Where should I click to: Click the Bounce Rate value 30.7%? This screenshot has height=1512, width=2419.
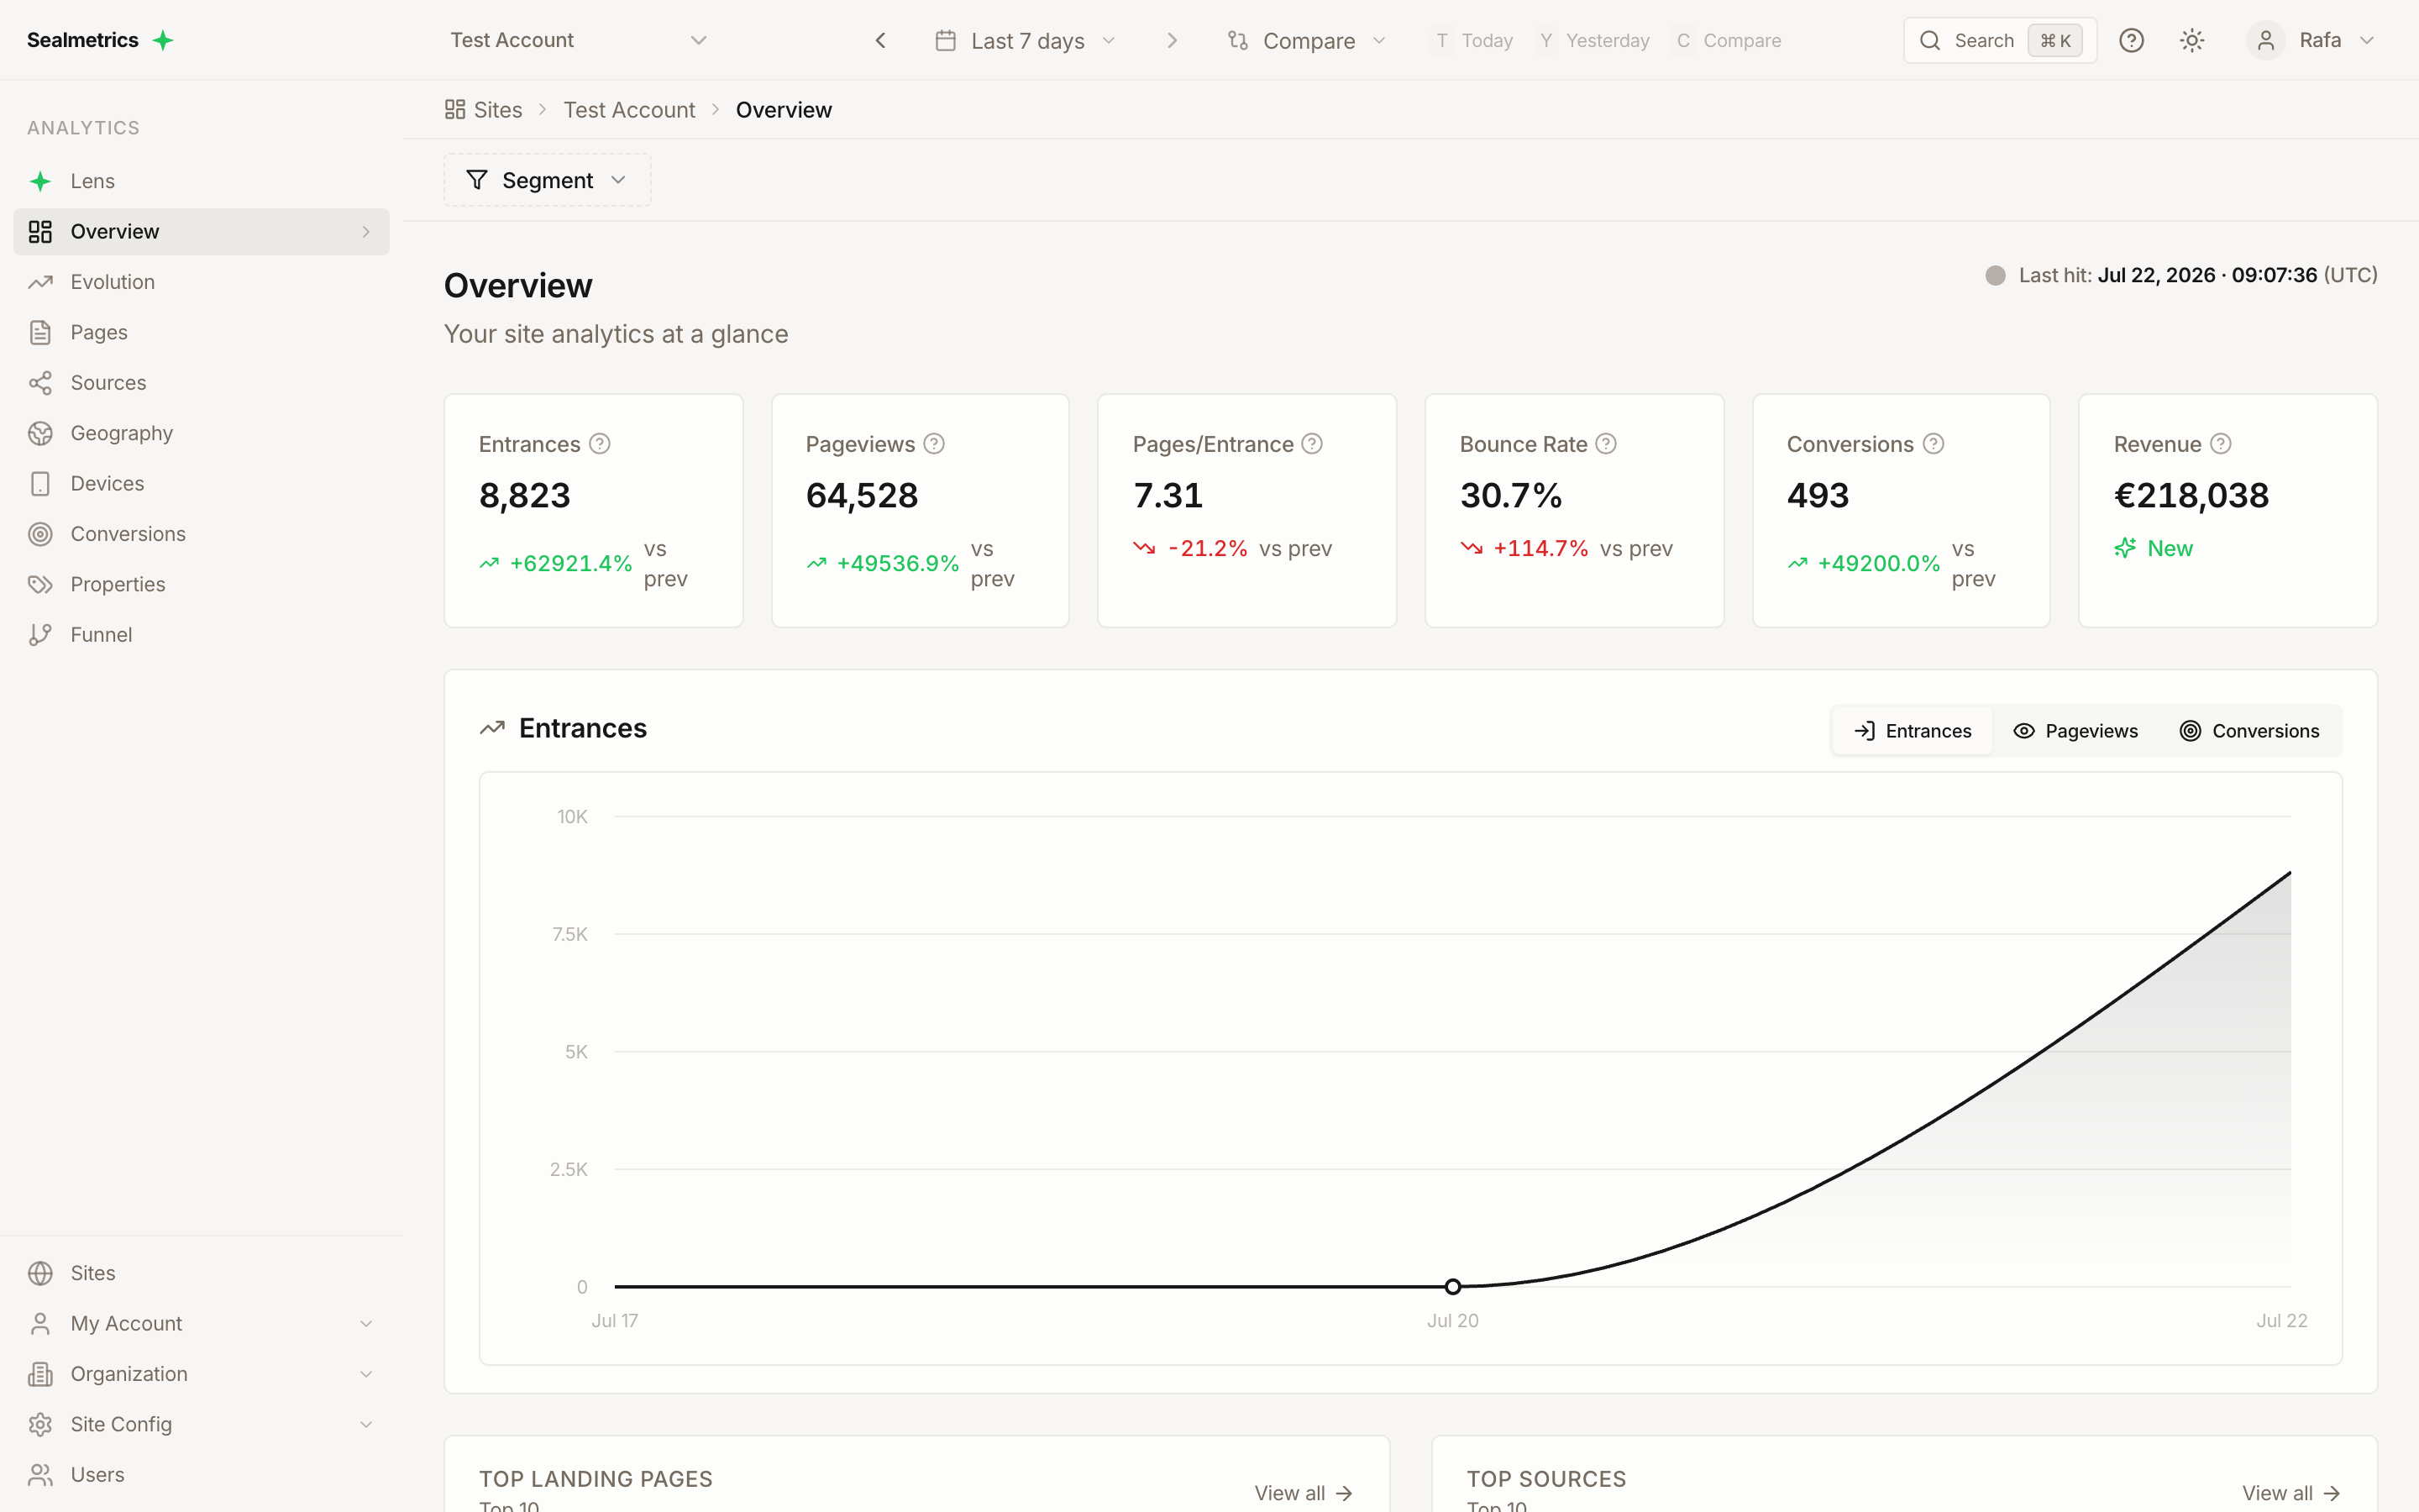pos(1510,496)
